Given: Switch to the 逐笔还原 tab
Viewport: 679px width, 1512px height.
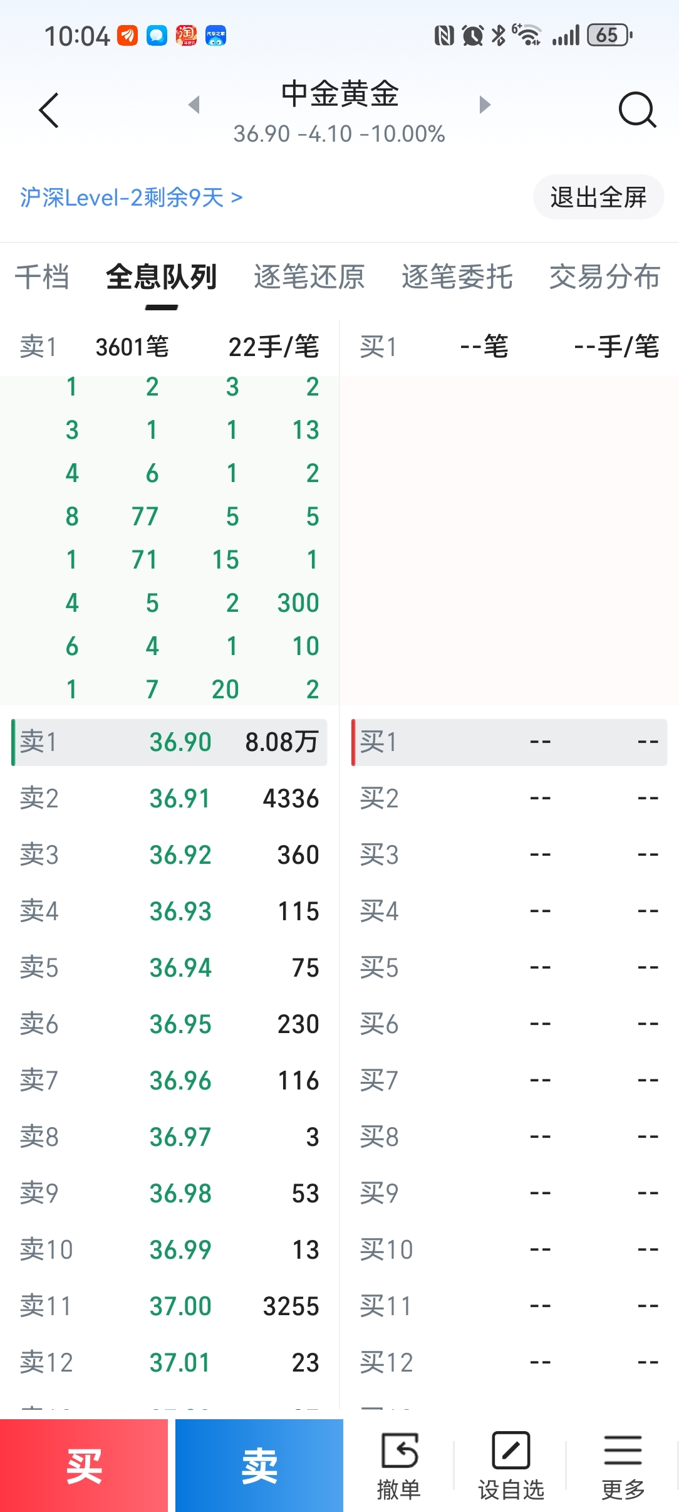Looking at the screenshot, I should [x=309, y=277].
